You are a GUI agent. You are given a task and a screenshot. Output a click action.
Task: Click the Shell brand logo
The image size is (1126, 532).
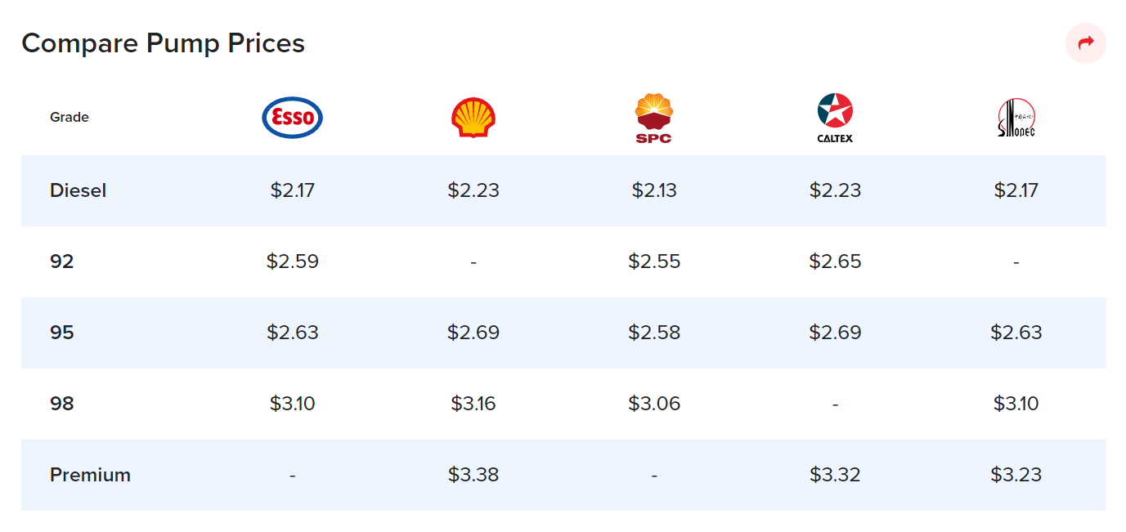point(473,117)
